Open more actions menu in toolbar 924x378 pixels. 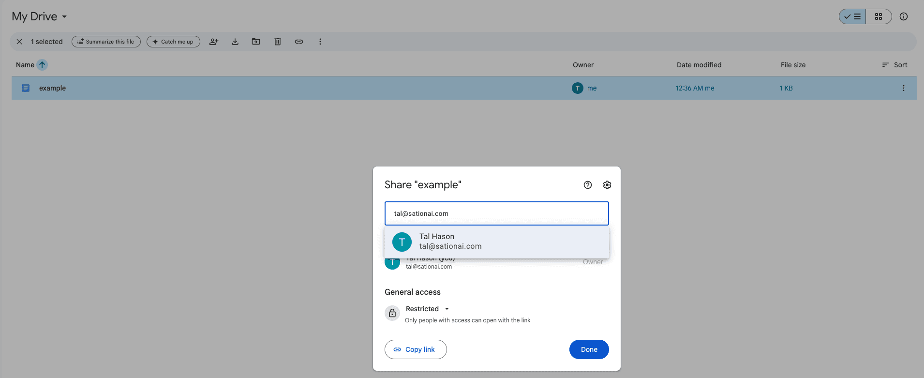[x=320, y=42]
